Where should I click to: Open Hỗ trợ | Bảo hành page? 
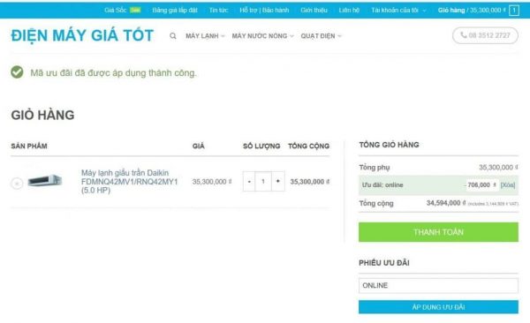pos(264,10)
